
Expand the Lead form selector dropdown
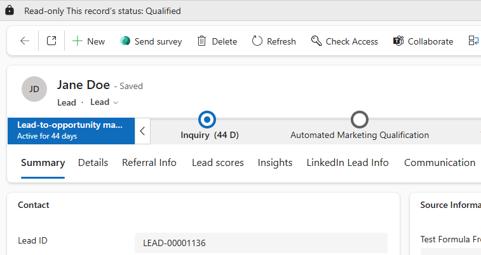pos(105,102)
